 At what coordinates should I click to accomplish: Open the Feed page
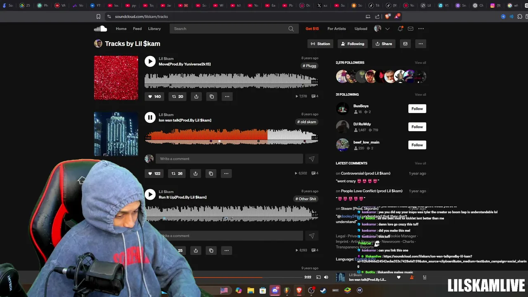[137, 28]
